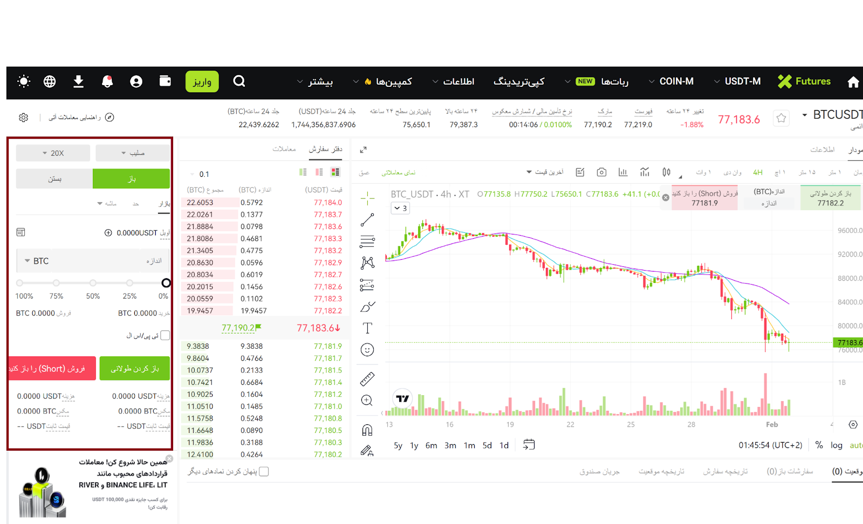Click the green Open Long button
Viewport: 863px width, 524px height.
pos(135,369)
